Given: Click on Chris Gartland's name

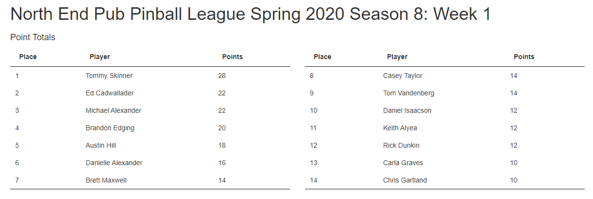Looking at the screenshot, I should pyautogui.click(x=405, y=180).
